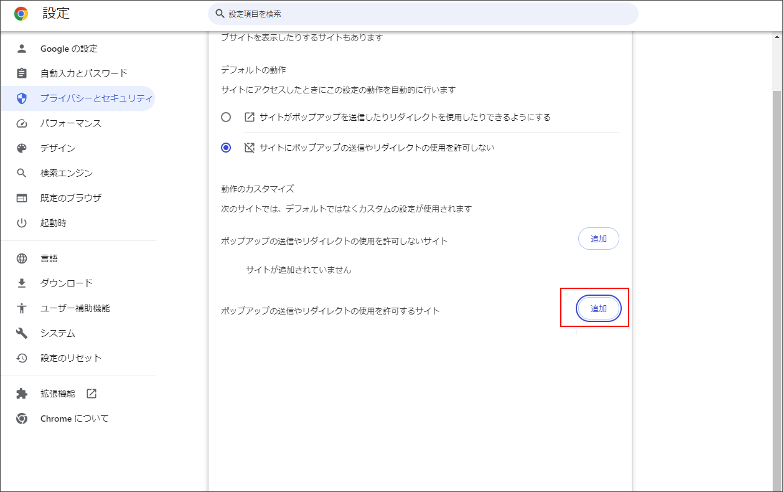Choose the blocked pop-up default behavior option
This screenshot has width=783, height=492.
(227, 148)
